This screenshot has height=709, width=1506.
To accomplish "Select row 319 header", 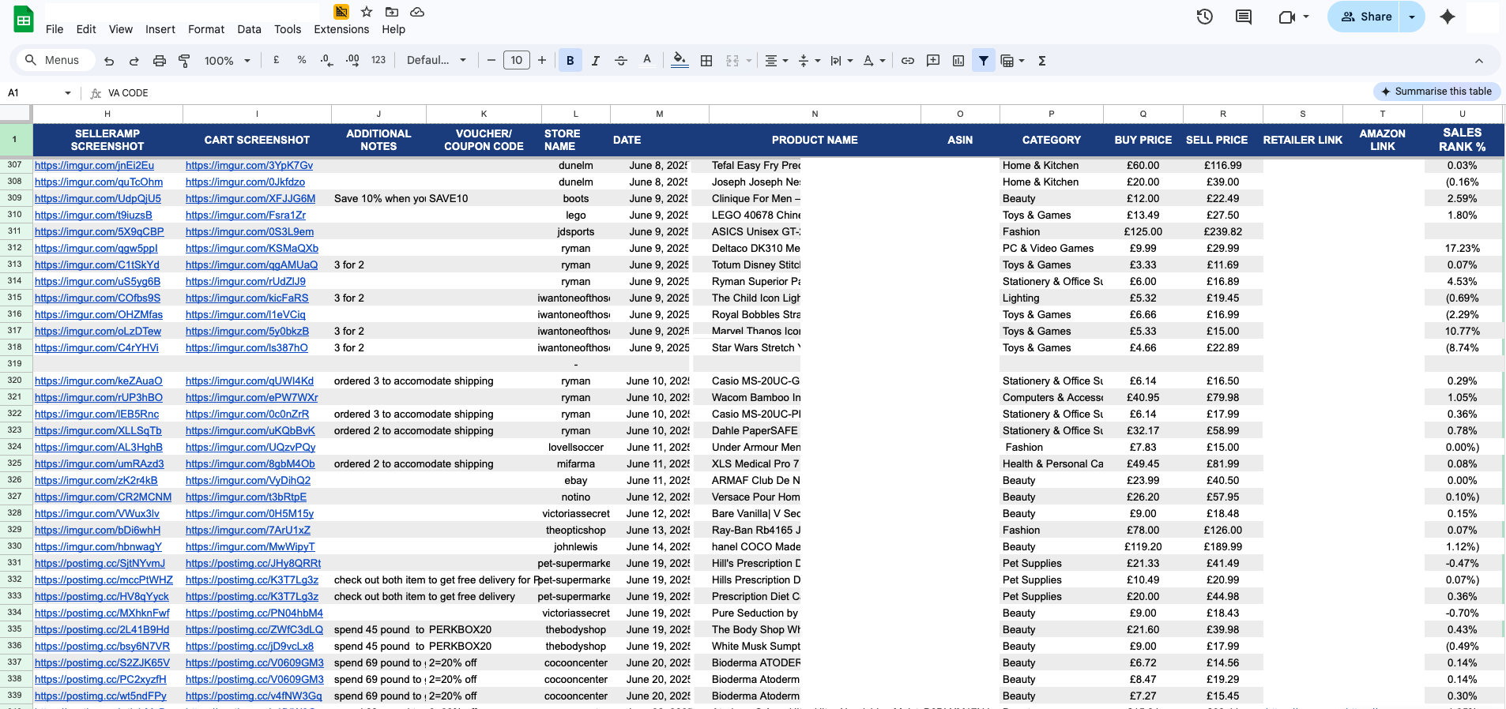I will pyautogui.click(x=15, y=364).
